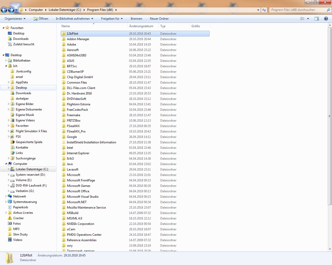Screen dimensions: 332x265
Task: Sort by the Änderungsdatum column header
Action: tap(141, 26)
